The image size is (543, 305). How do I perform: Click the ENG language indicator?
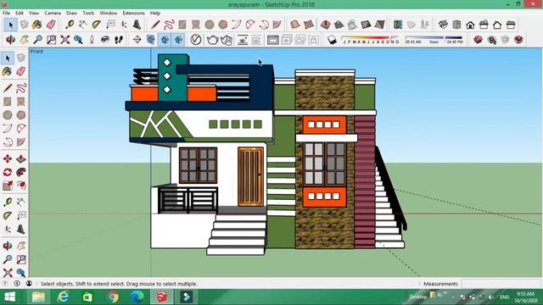pos(504,297)
